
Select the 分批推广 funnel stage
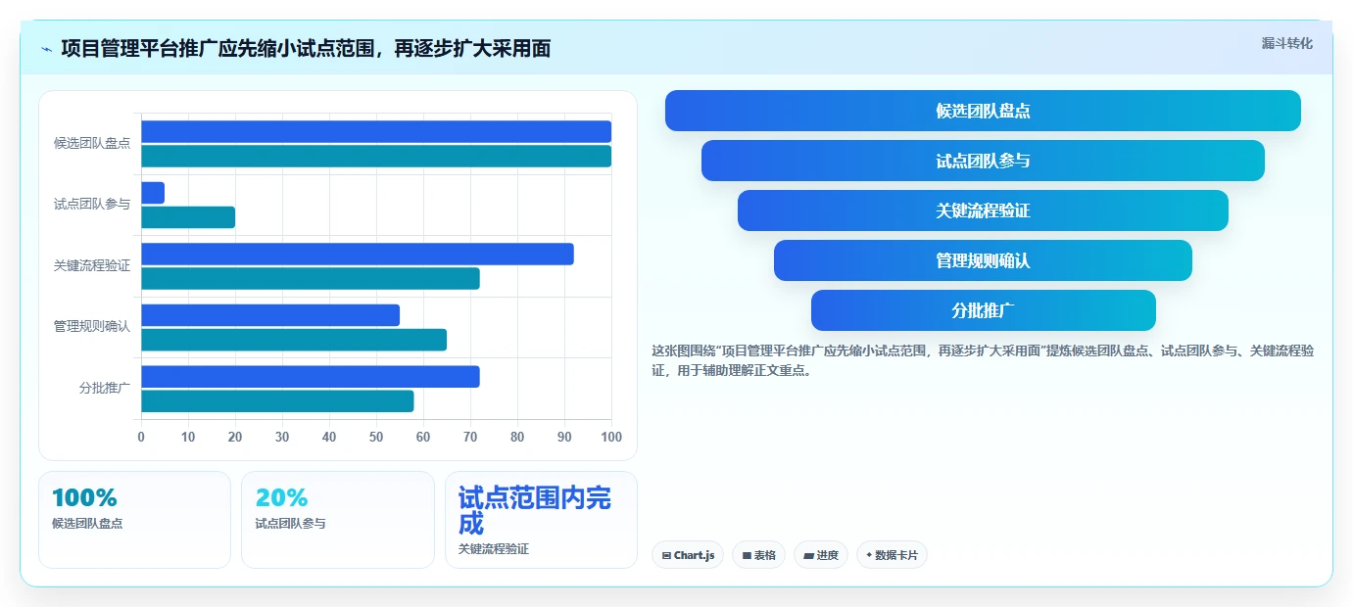983,310
